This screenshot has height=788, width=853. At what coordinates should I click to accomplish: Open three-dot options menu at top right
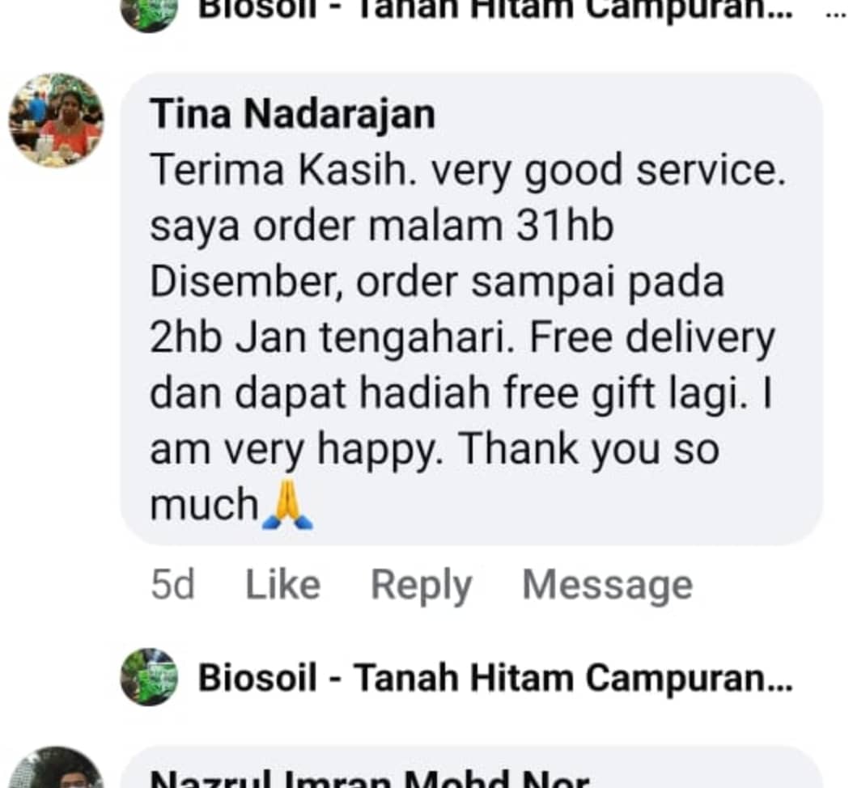click(835, 15)
